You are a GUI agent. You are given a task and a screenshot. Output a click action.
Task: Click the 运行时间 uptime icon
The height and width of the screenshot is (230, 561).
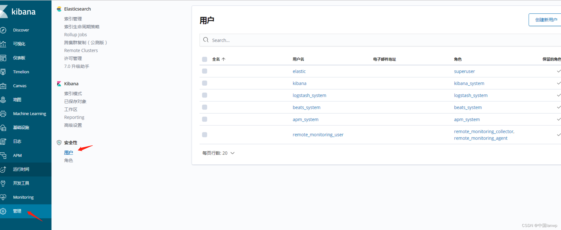[x=3, y=169]
